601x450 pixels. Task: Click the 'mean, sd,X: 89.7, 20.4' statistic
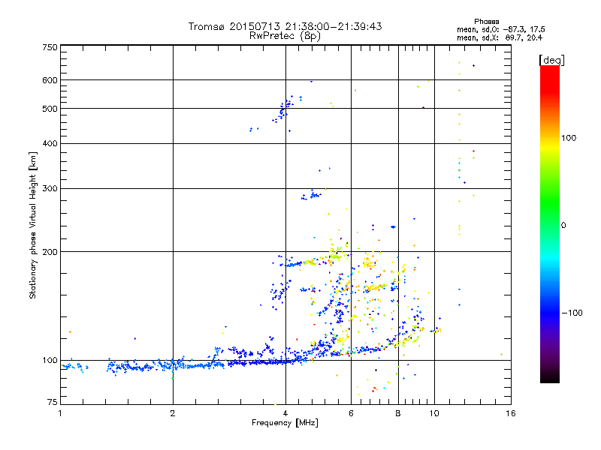[x=500, y=37]
